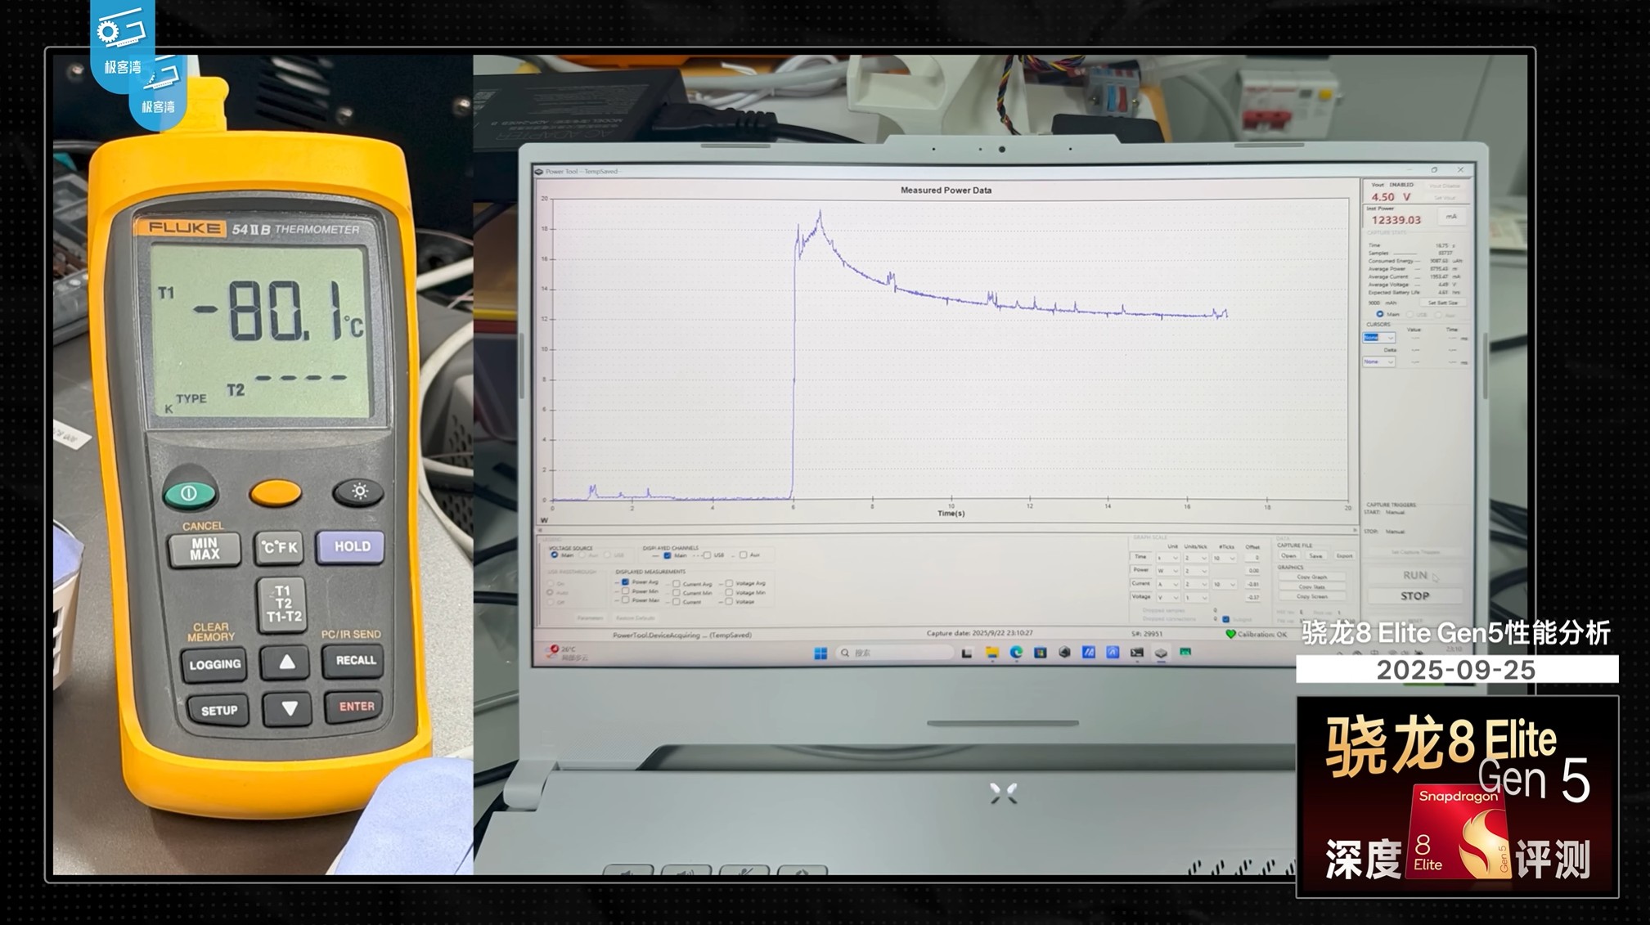Click the Task View icon on the taskbar
1650x925 pixels.
967,653
